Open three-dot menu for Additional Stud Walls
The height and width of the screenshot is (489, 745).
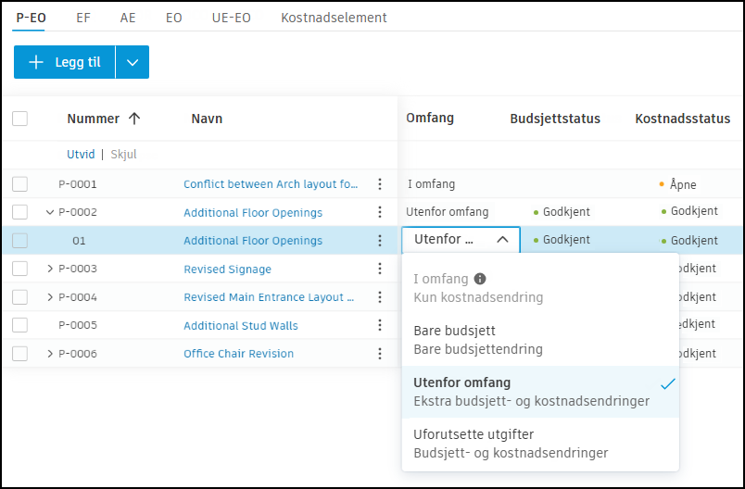click(379, 325)
